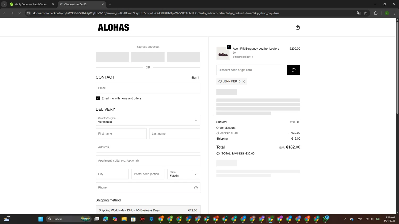Show hidden system tray icons
The height and width of the screenshot is (224, 399).
(345, 219)
